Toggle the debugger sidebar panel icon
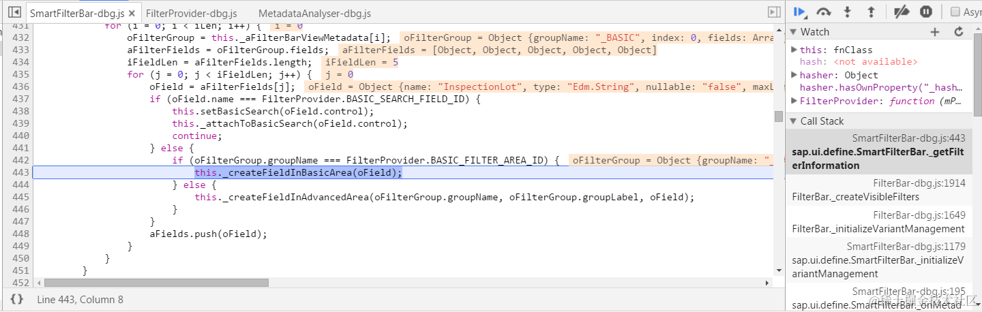 tap(774, 12)
